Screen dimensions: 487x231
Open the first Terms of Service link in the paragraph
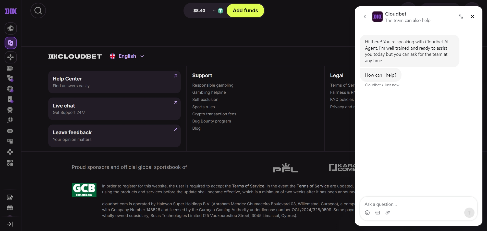tap(248, 186)
